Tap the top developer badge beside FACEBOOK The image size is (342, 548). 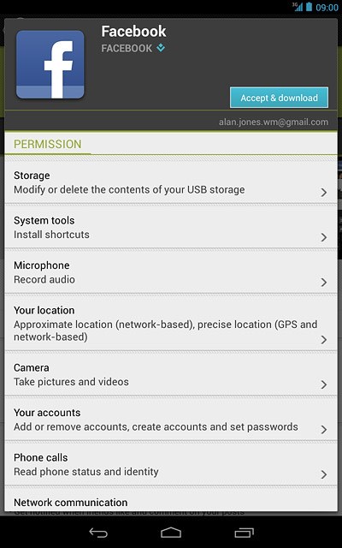161,48
